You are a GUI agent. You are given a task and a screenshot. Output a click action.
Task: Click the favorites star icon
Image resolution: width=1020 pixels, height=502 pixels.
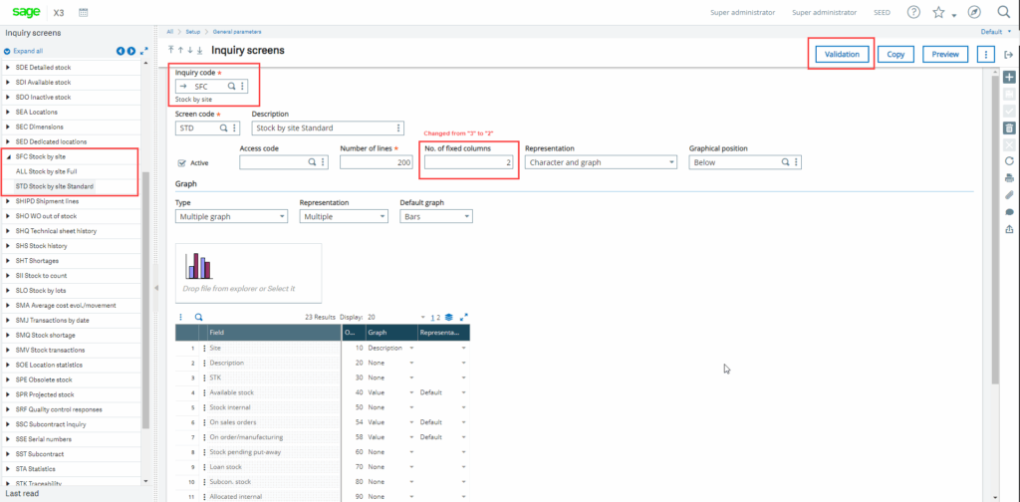click(x=938, y=12)
